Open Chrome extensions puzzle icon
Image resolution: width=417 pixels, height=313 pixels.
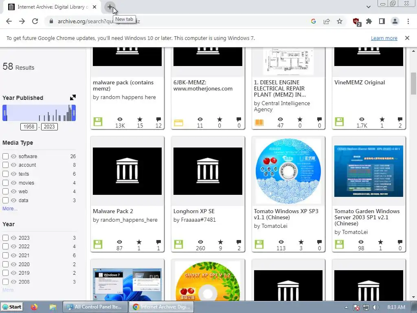(369, 21)
